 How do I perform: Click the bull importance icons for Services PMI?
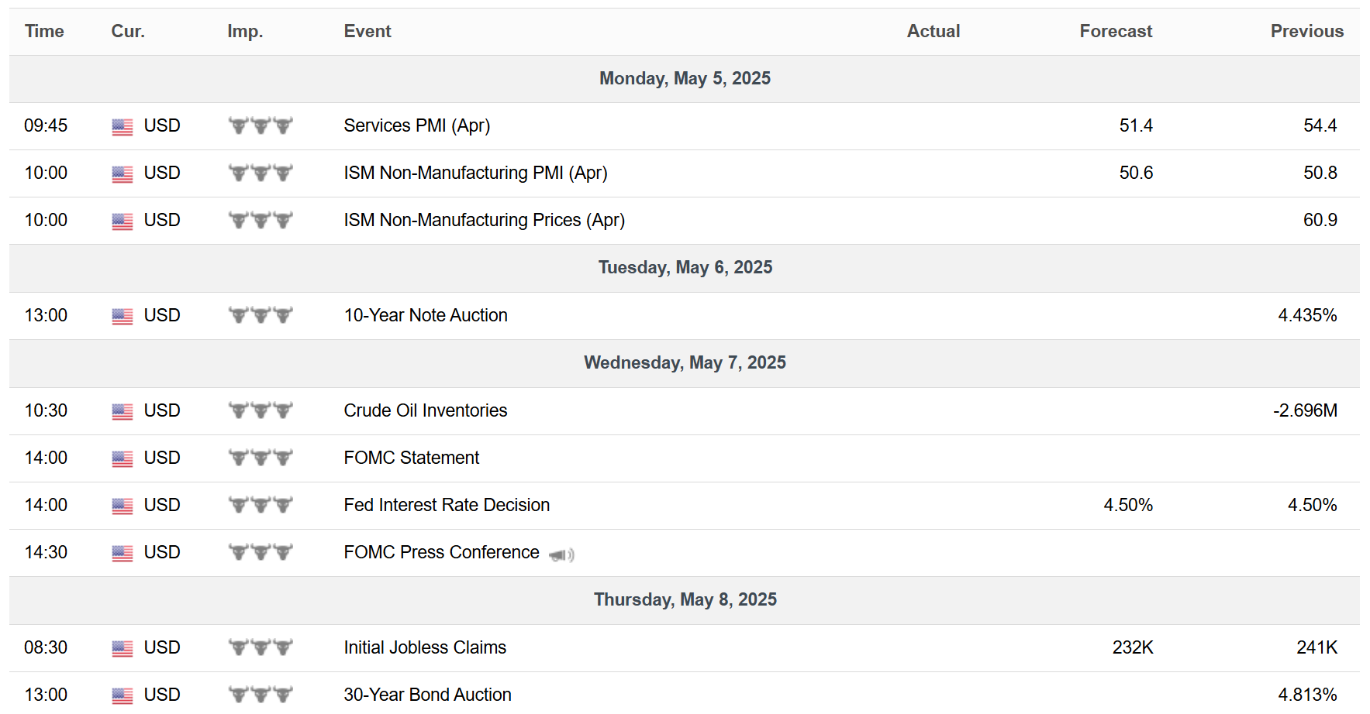point(261,125)
